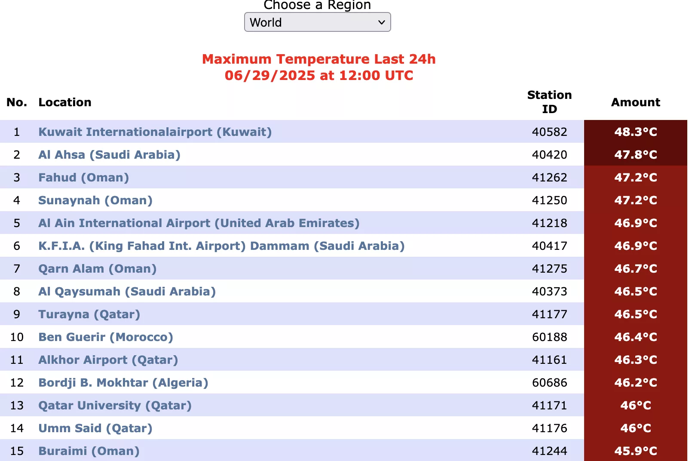This screenshot has height=461, width=692.
Task: Open the World region dropdown
Action: pyautogui.click(x=317, y=22)
